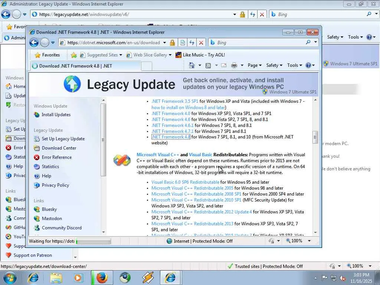Open Firefox on the taskbar

(x=102, y=278)
